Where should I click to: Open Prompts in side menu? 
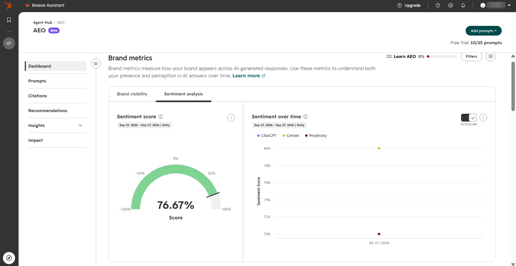coord(37,81)
